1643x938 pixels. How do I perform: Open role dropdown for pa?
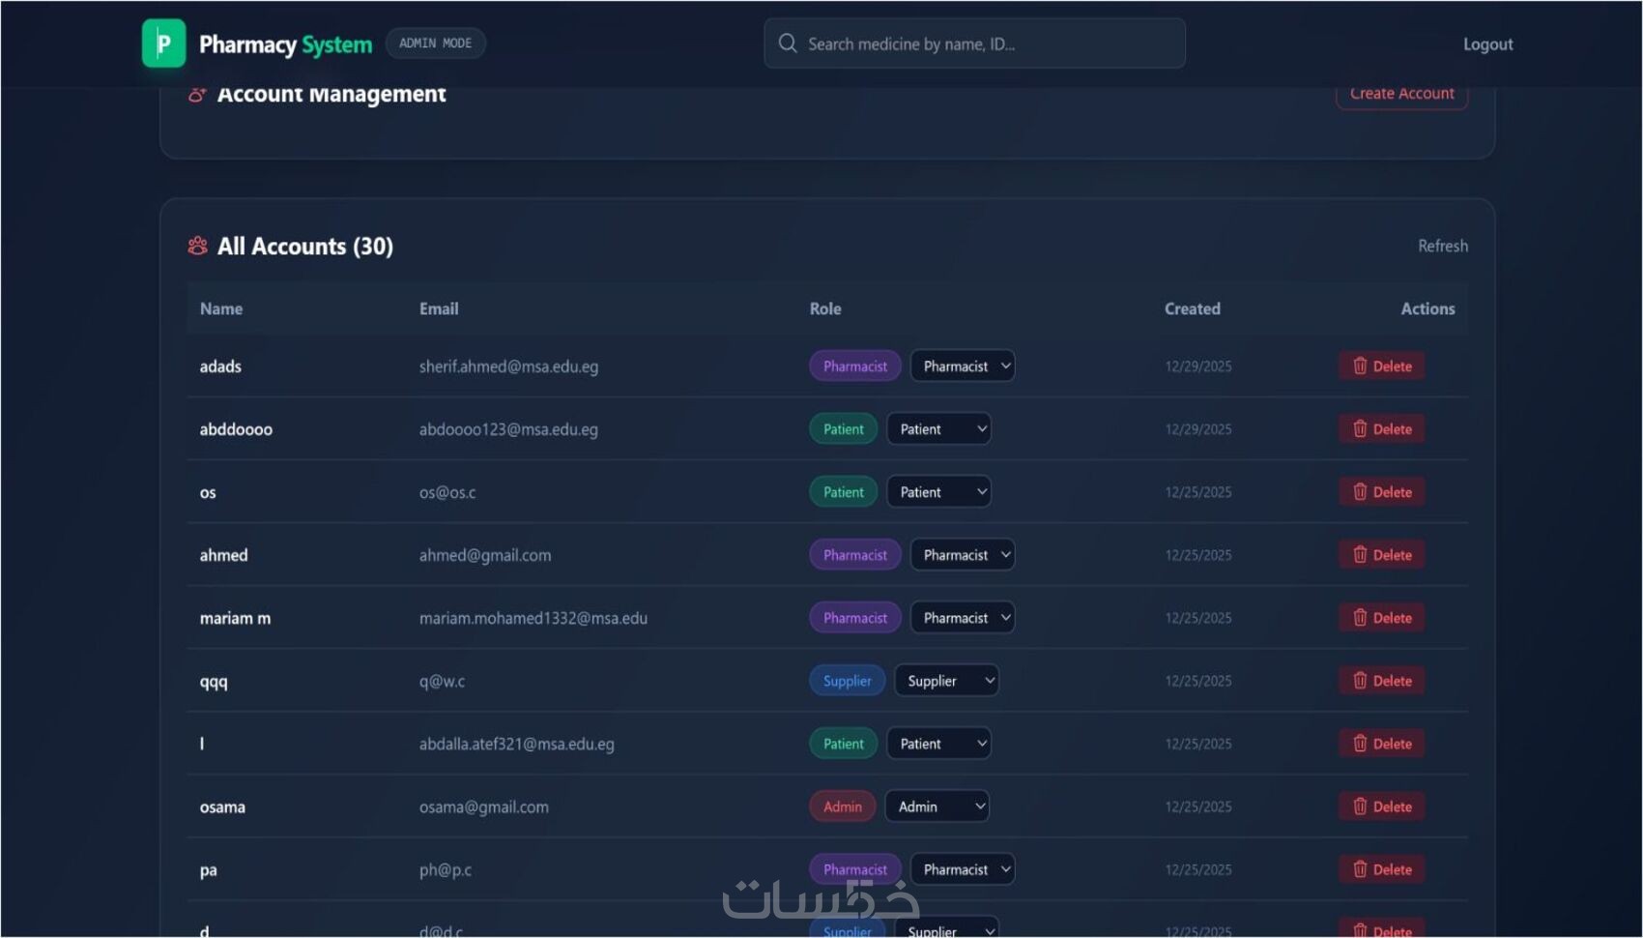[963, 868]
